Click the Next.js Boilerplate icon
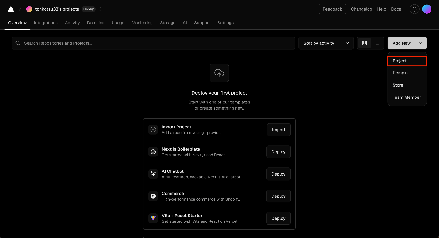Image resolution: width=439 pixels, height=238 pixels. click(153, 152)
